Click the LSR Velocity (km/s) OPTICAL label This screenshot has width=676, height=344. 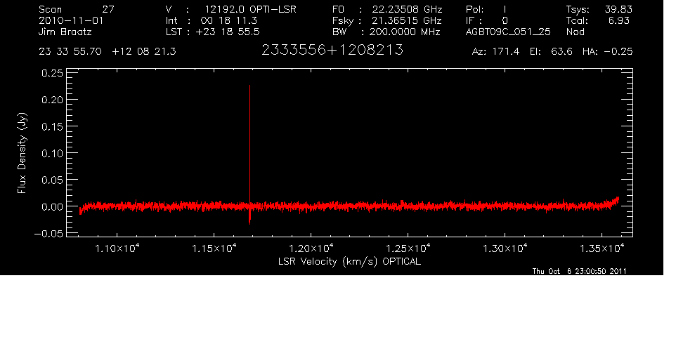pyautogui.click(x=350, y=261)
